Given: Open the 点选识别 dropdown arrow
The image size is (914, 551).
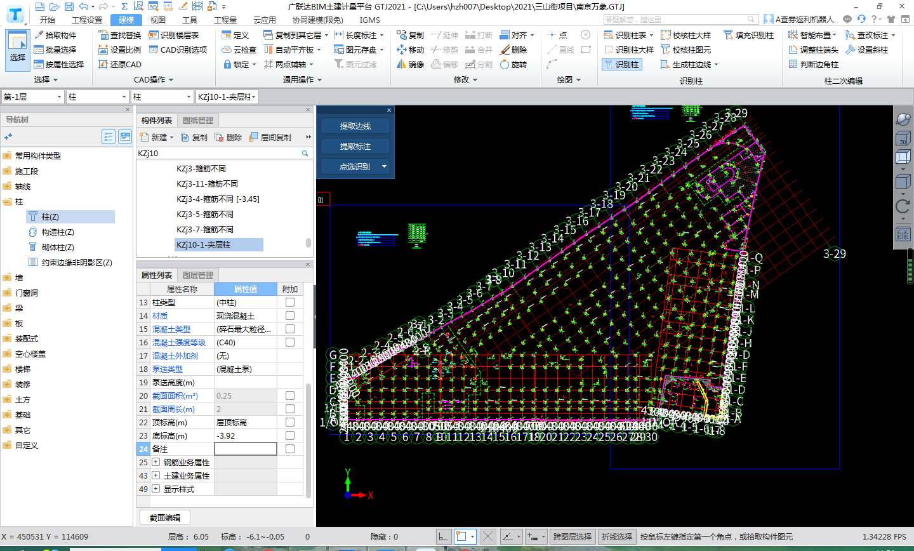Looking at the screenshot, I should pyautogui.click(x=384, y=166).
